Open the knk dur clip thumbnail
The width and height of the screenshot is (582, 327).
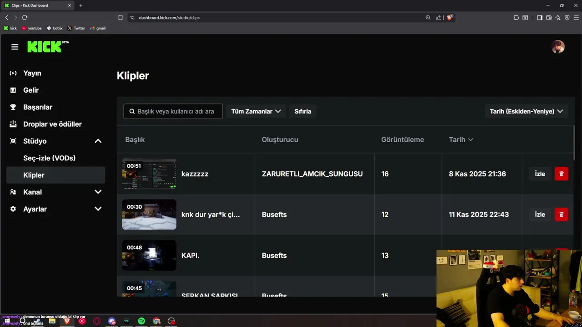click(x=149, y=214)
